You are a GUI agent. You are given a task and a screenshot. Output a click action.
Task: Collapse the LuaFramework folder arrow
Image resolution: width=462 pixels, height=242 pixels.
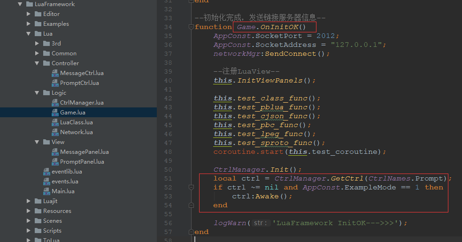click(20, 4)
